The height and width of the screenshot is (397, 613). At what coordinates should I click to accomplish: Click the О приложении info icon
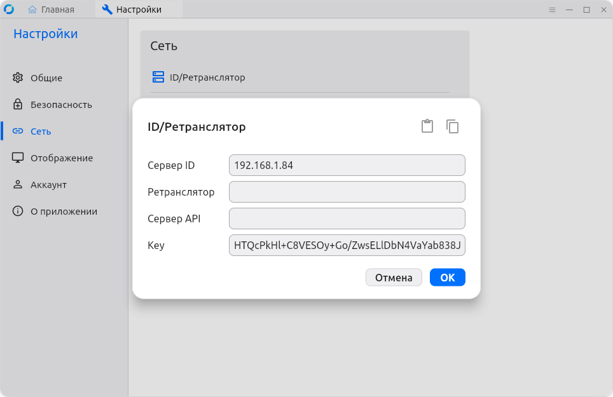coord(18,212)
